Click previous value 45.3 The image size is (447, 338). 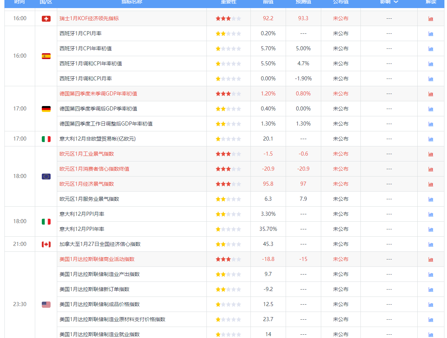pos(268,244)
